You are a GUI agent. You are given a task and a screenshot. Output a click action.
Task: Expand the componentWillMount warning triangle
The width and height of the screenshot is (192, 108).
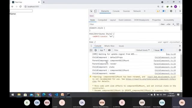(x=93, y=77)
